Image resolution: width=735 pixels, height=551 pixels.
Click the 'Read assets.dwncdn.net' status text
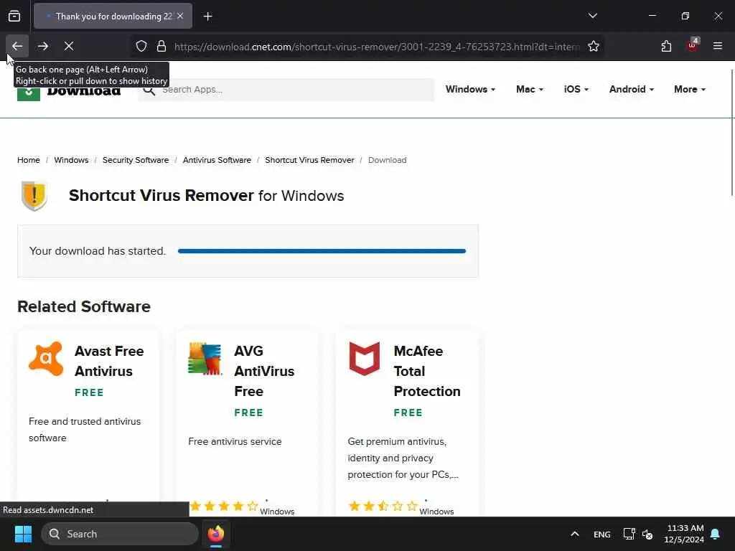(x=48, y=510)
